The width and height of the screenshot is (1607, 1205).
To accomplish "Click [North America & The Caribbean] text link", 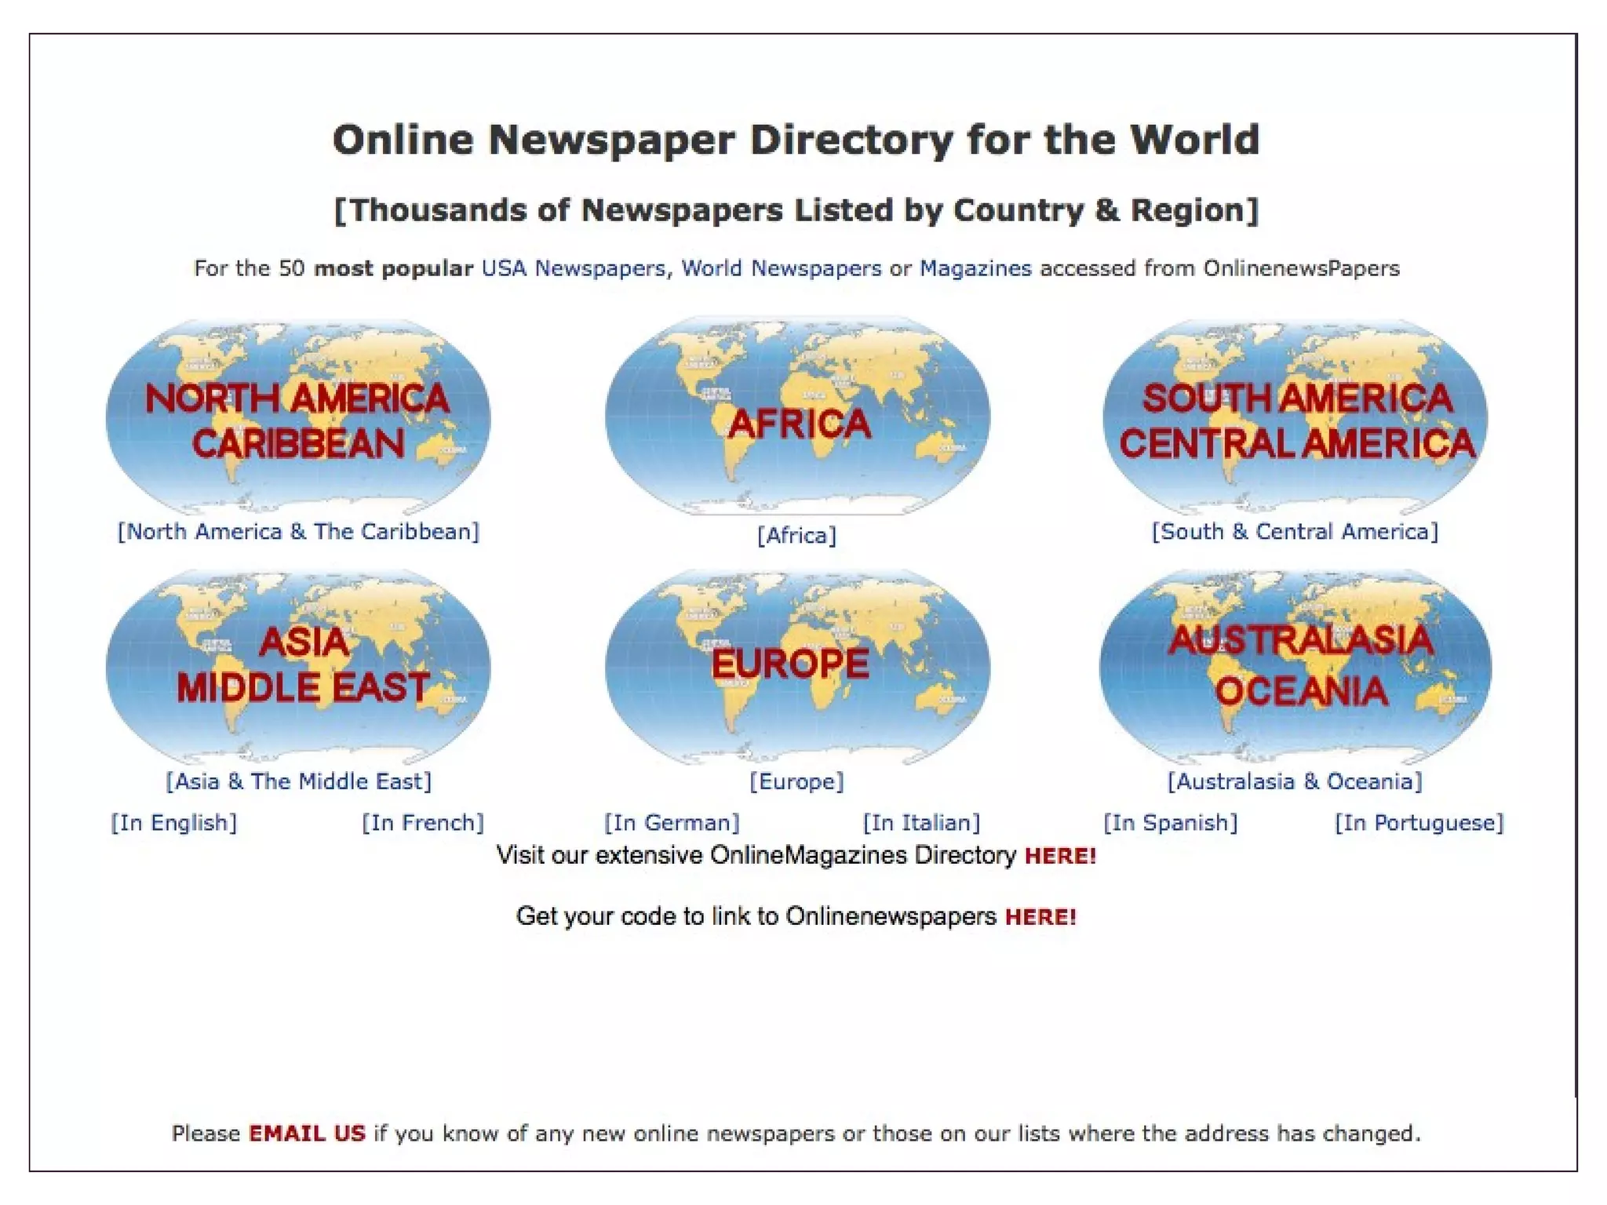I will (298, 532).
